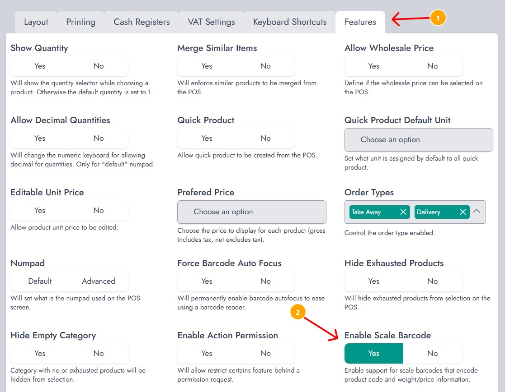Choose Default numpad option
Screen dimensions: 505x392
(x=40, y=281)
